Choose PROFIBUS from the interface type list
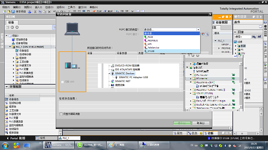The height and width of the screenshot is (150, 268). (x=172, y=41)
